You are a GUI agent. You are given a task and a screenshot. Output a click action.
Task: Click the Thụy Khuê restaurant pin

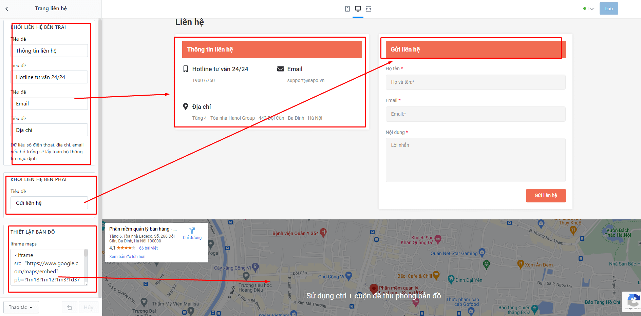(573, 230)
